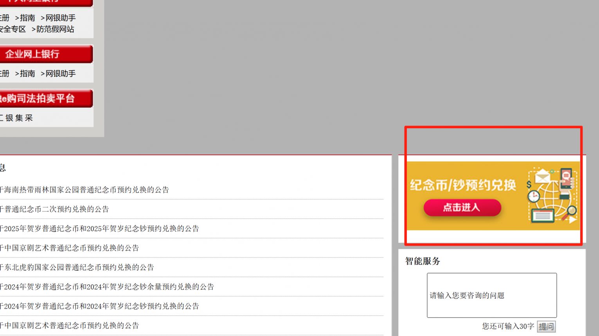
Task: Open the 海南热带雨林国家公园 coin announcement
Action: pyautogui.click(x=85, y=190)
